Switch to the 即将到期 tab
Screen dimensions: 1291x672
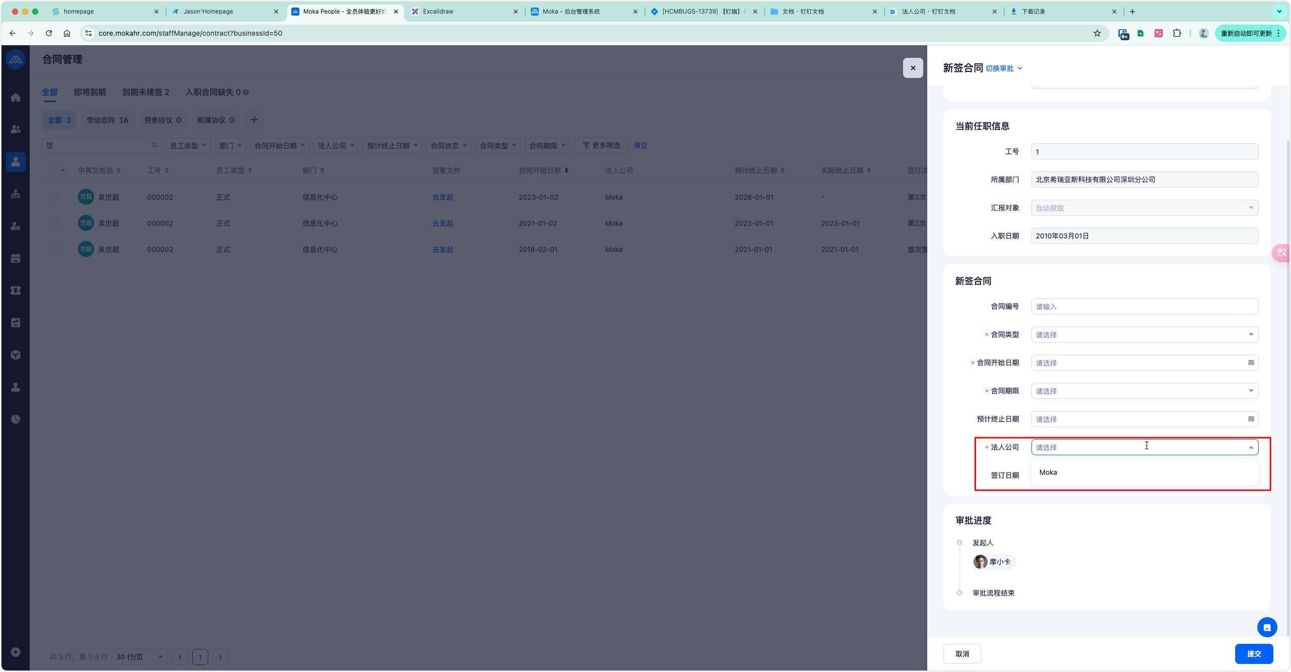click(x=90, y=92)
